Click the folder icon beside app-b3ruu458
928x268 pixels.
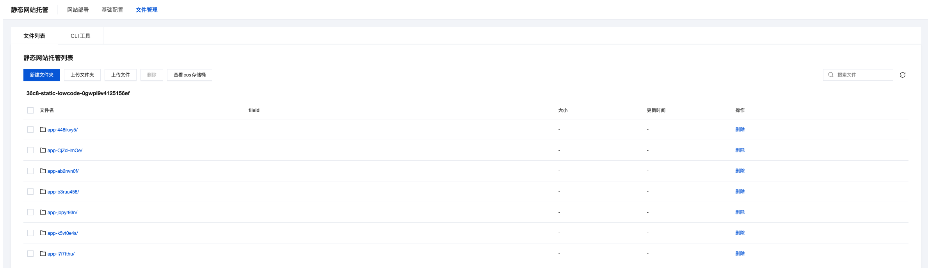click(x=43, y=192)
